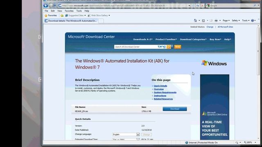This screenshot has width=262, height=147.
Task: Click the Print icon in command bar
Action: pyautogui.click(x=216, y=20)
